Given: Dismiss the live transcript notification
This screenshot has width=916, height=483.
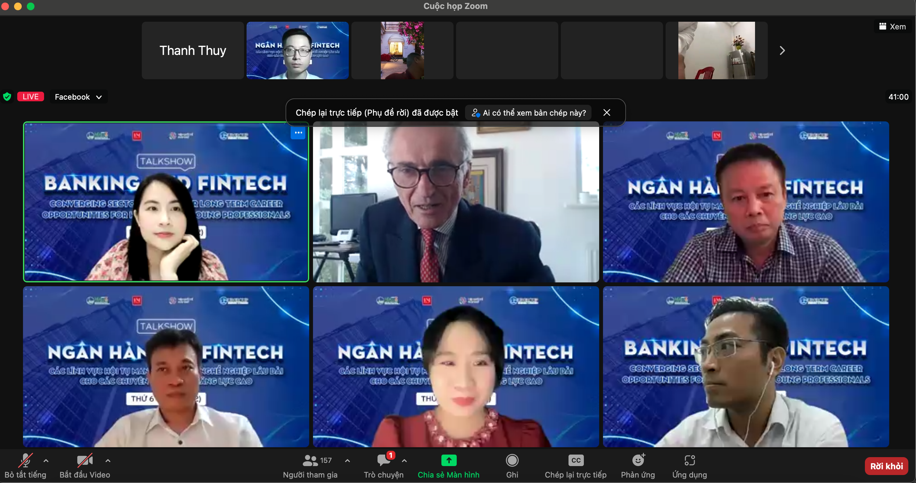Looking at the screenshot, I should (607, 112).
